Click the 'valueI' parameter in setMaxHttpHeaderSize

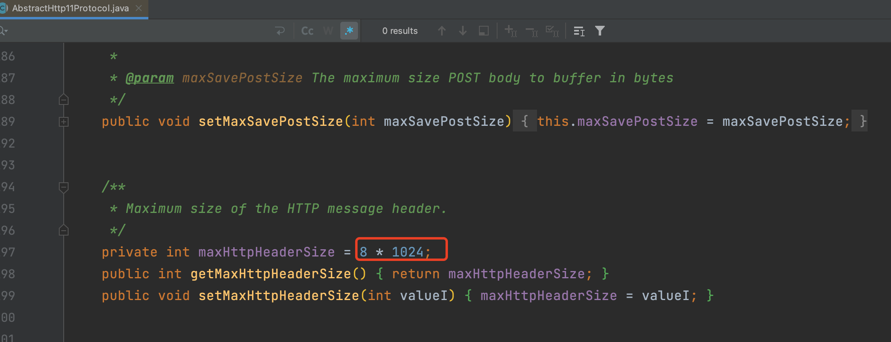[x=424, y=296]
